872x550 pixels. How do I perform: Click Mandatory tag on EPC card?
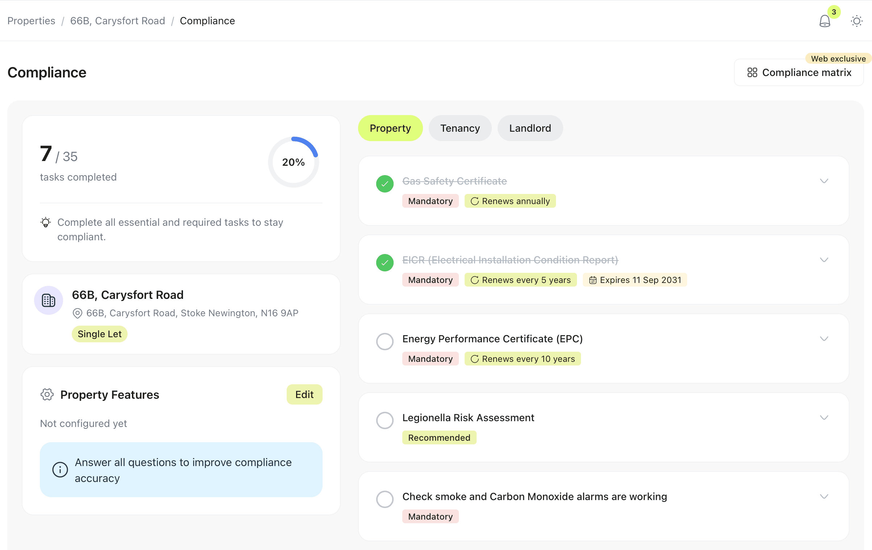430,359
